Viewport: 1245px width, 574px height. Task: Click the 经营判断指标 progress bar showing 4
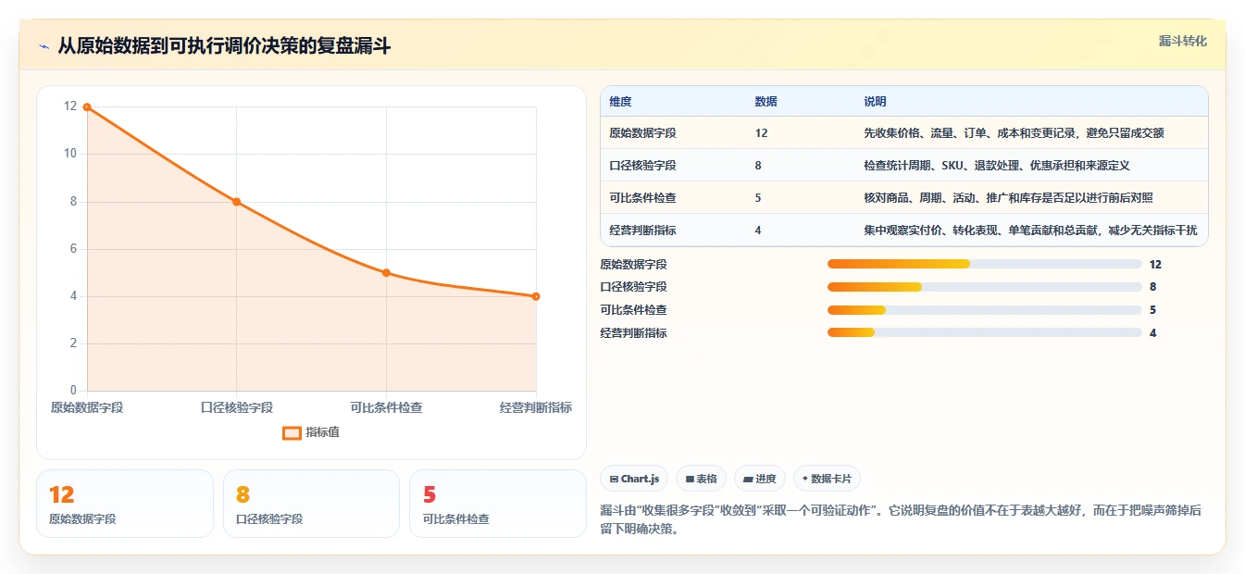(984, 333)
